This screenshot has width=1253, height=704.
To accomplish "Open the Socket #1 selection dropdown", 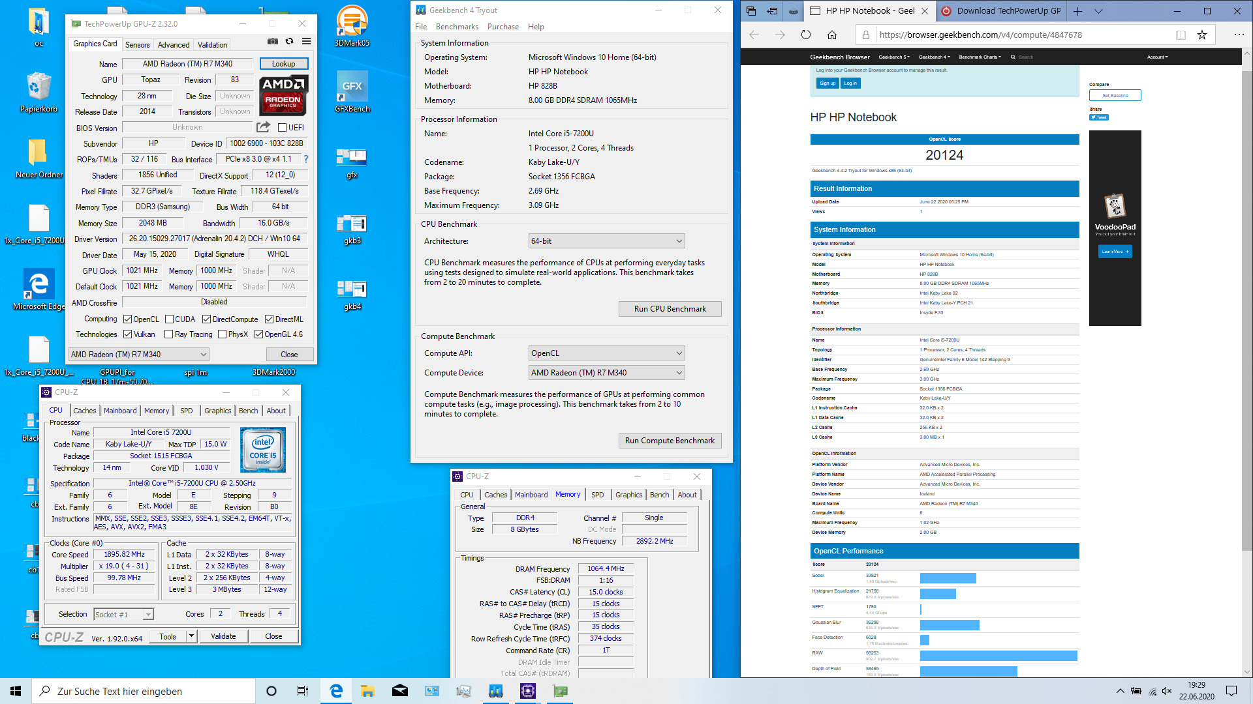I will [123, 614].
